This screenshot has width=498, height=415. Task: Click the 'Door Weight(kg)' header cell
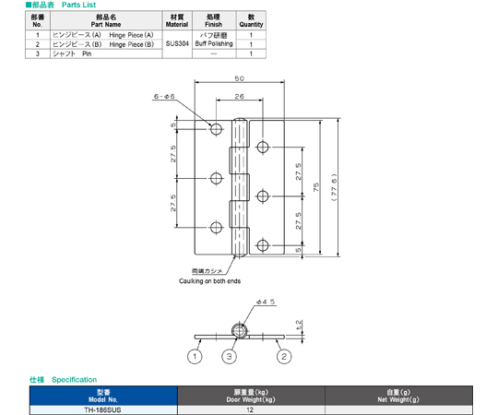coord(251,396)
